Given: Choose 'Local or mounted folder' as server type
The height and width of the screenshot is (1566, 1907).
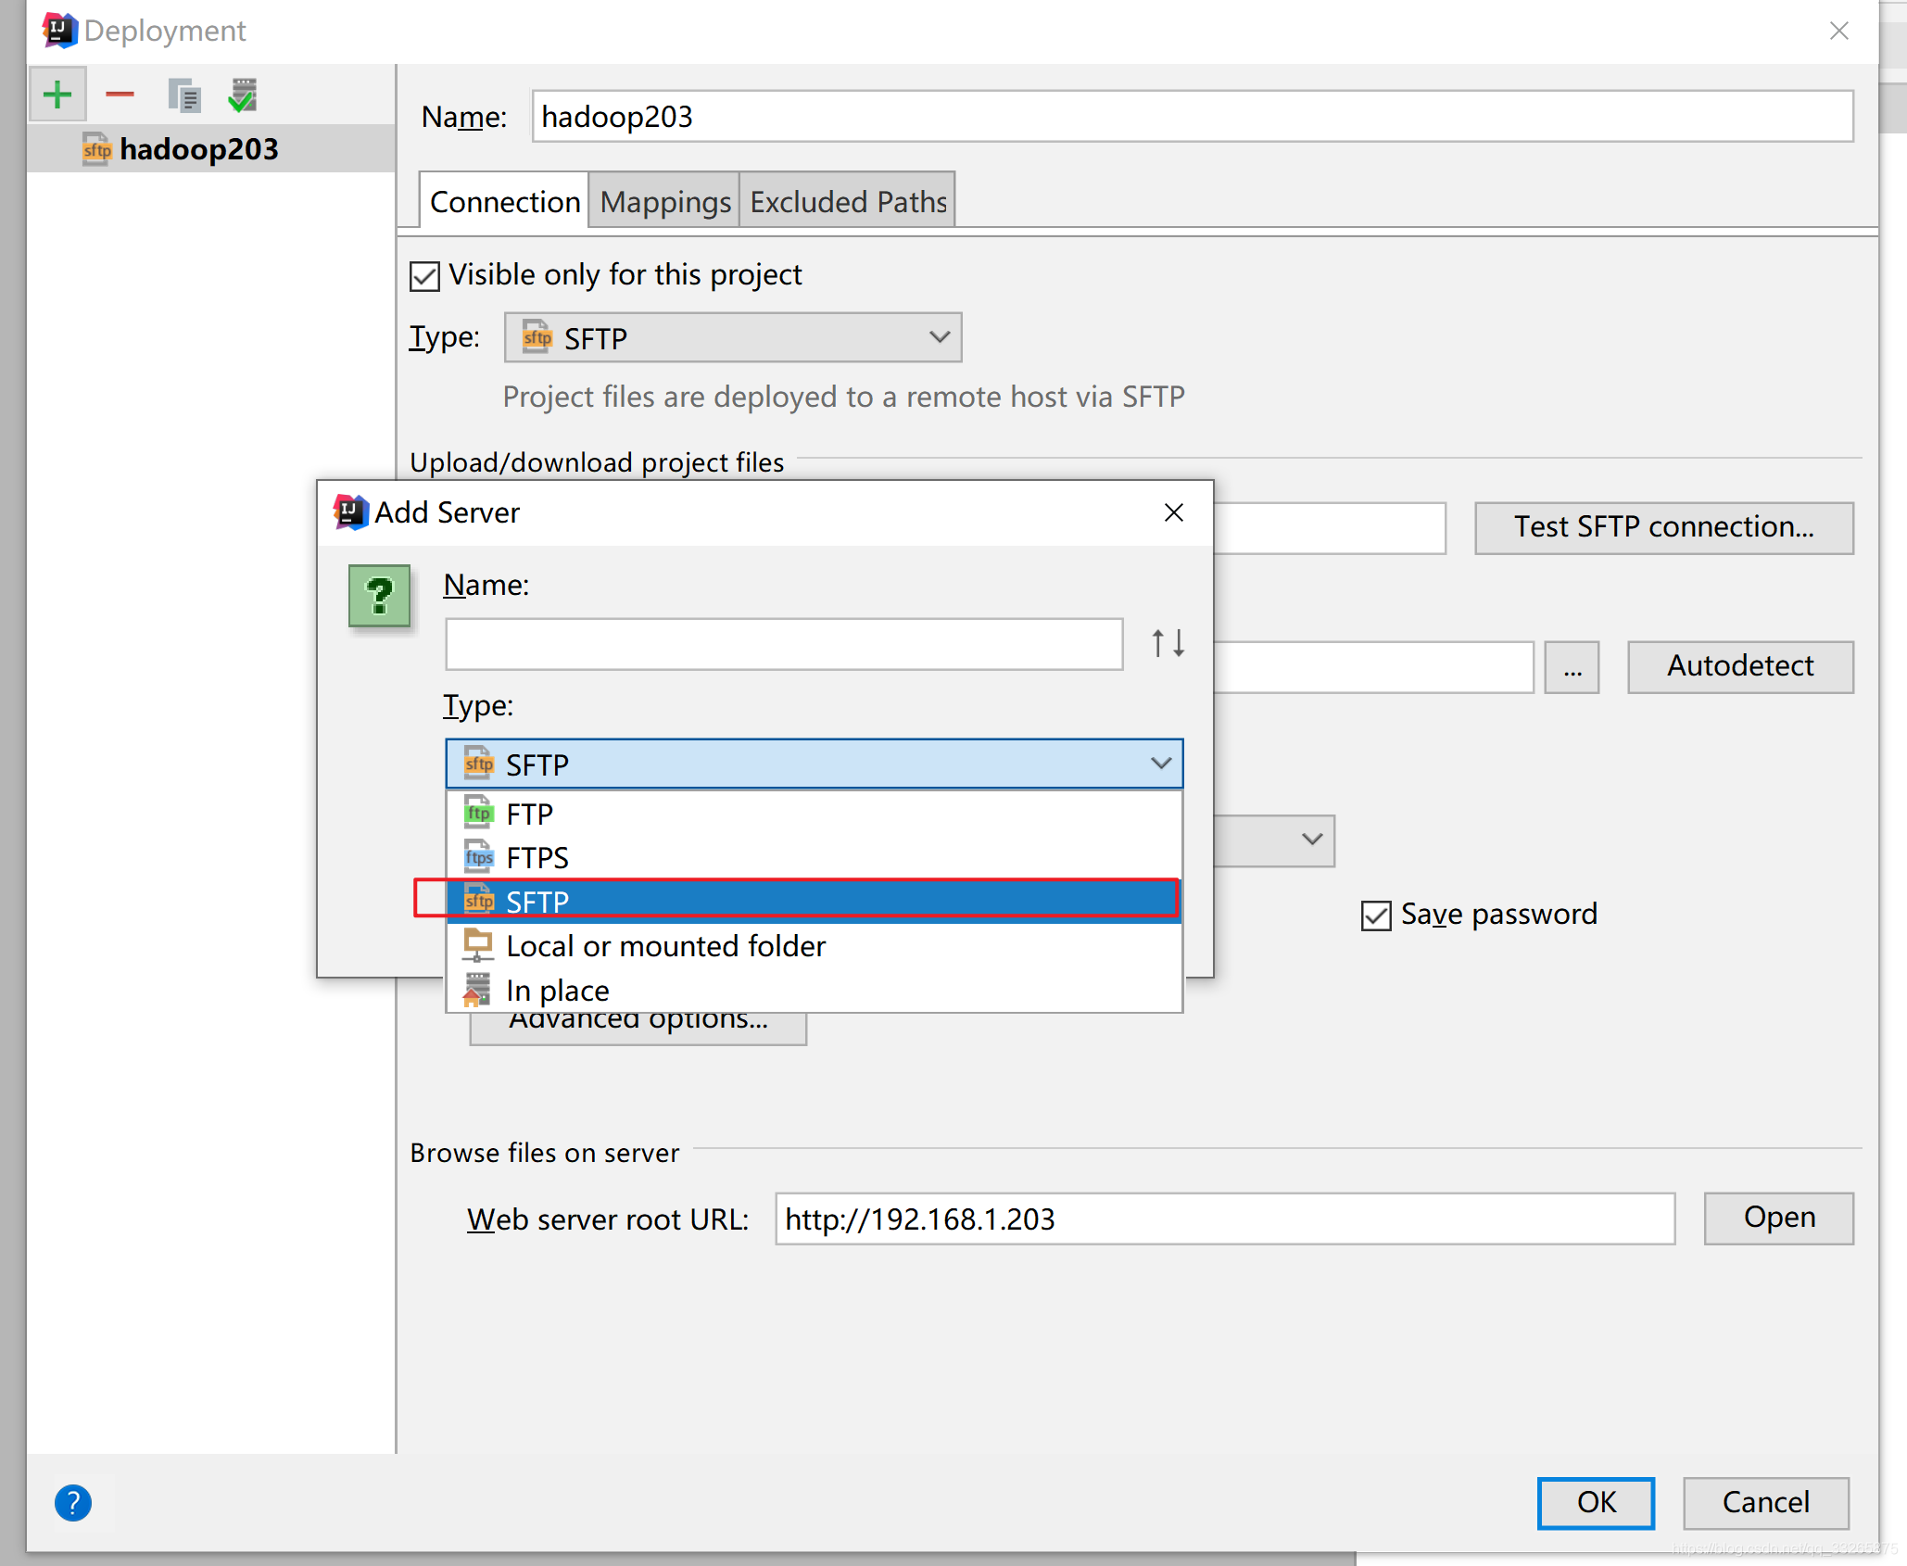Looking at the screenshot, I should point(664,945).
